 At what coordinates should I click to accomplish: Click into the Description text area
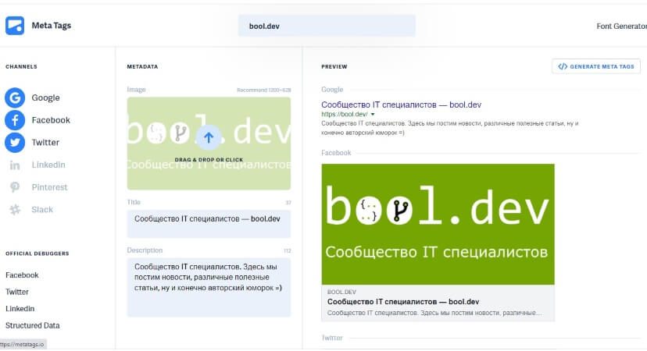[209, 288]
